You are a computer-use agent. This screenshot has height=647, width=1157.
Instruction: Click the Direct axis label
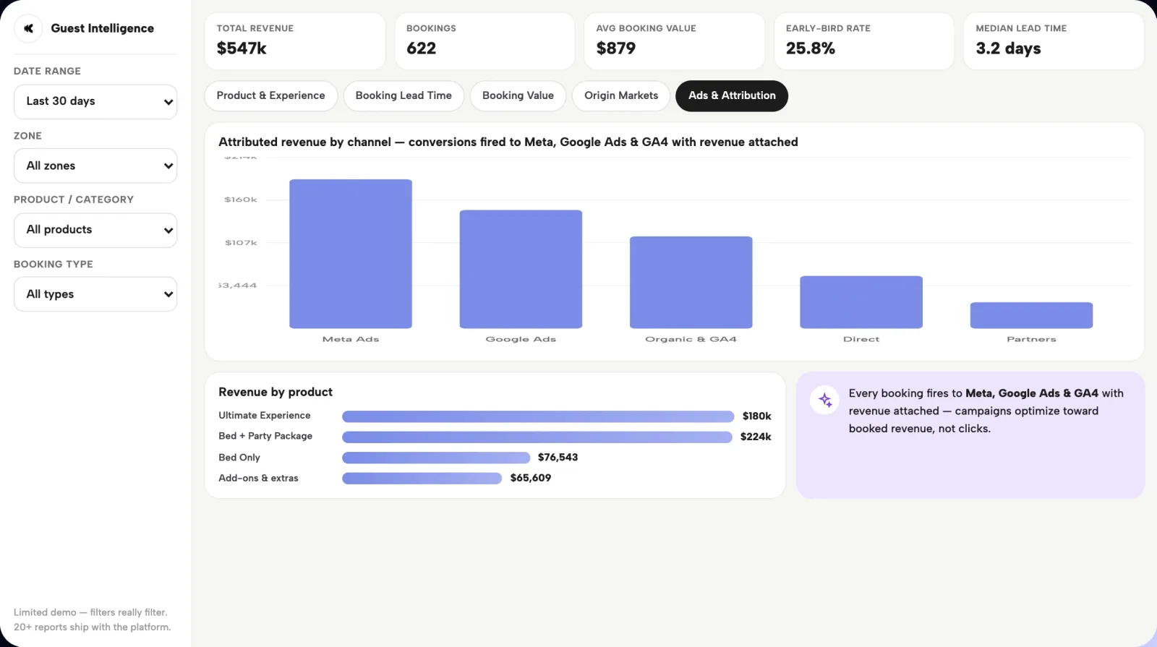tap(861, 339)
